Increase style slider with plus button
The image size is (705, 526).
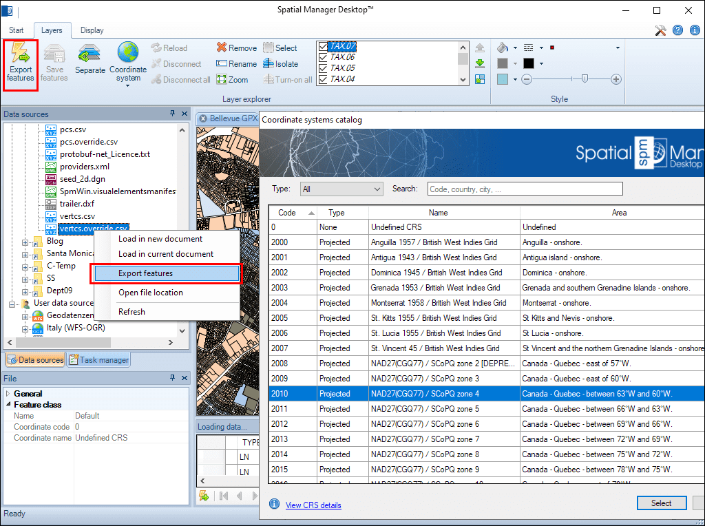click(616, 80)
